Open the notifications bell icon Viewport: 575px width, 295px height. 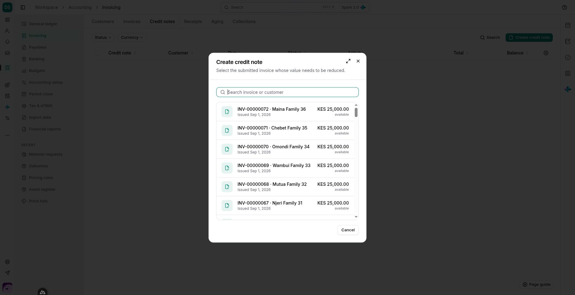click(x=7, y=42)
